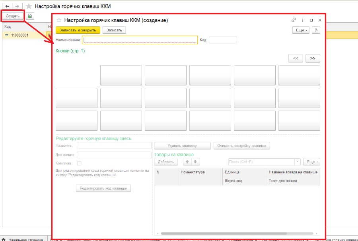Click the Создать button
Image resolution: width=358 pixels, height=241 pixels.
(x=13, y=16)
